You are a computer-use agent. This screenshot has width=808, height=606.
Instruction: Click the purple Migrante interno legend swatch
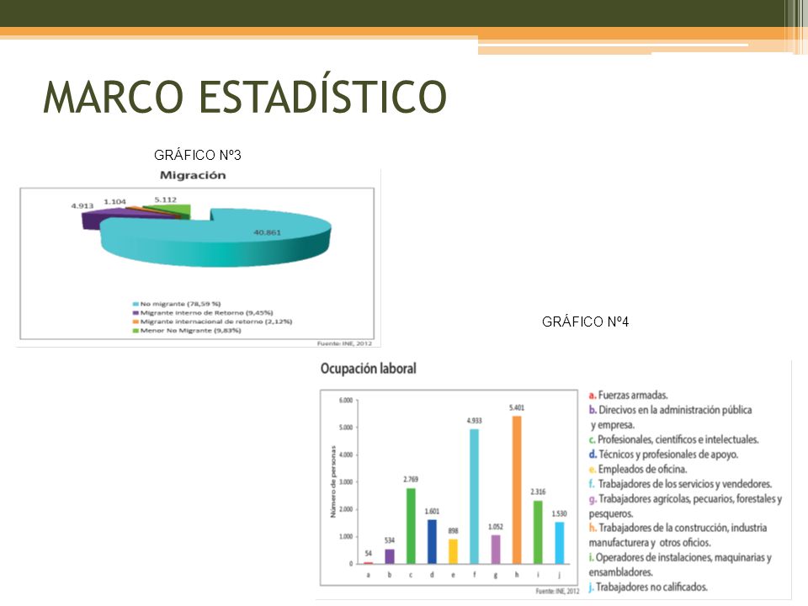(136, 313)
